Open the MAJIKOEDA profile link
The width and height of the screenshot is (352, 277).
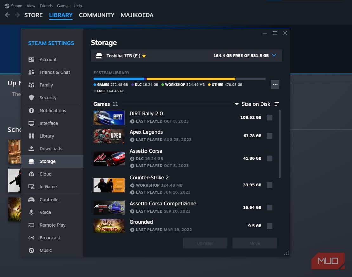(x=137, y=15)
